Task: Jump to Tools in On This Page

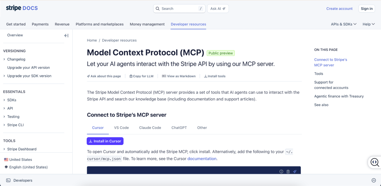Action: (x=319, y=74)
